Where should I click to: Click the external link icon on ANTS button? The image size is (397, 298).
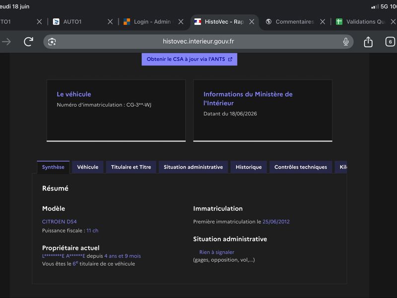point(230,59)
